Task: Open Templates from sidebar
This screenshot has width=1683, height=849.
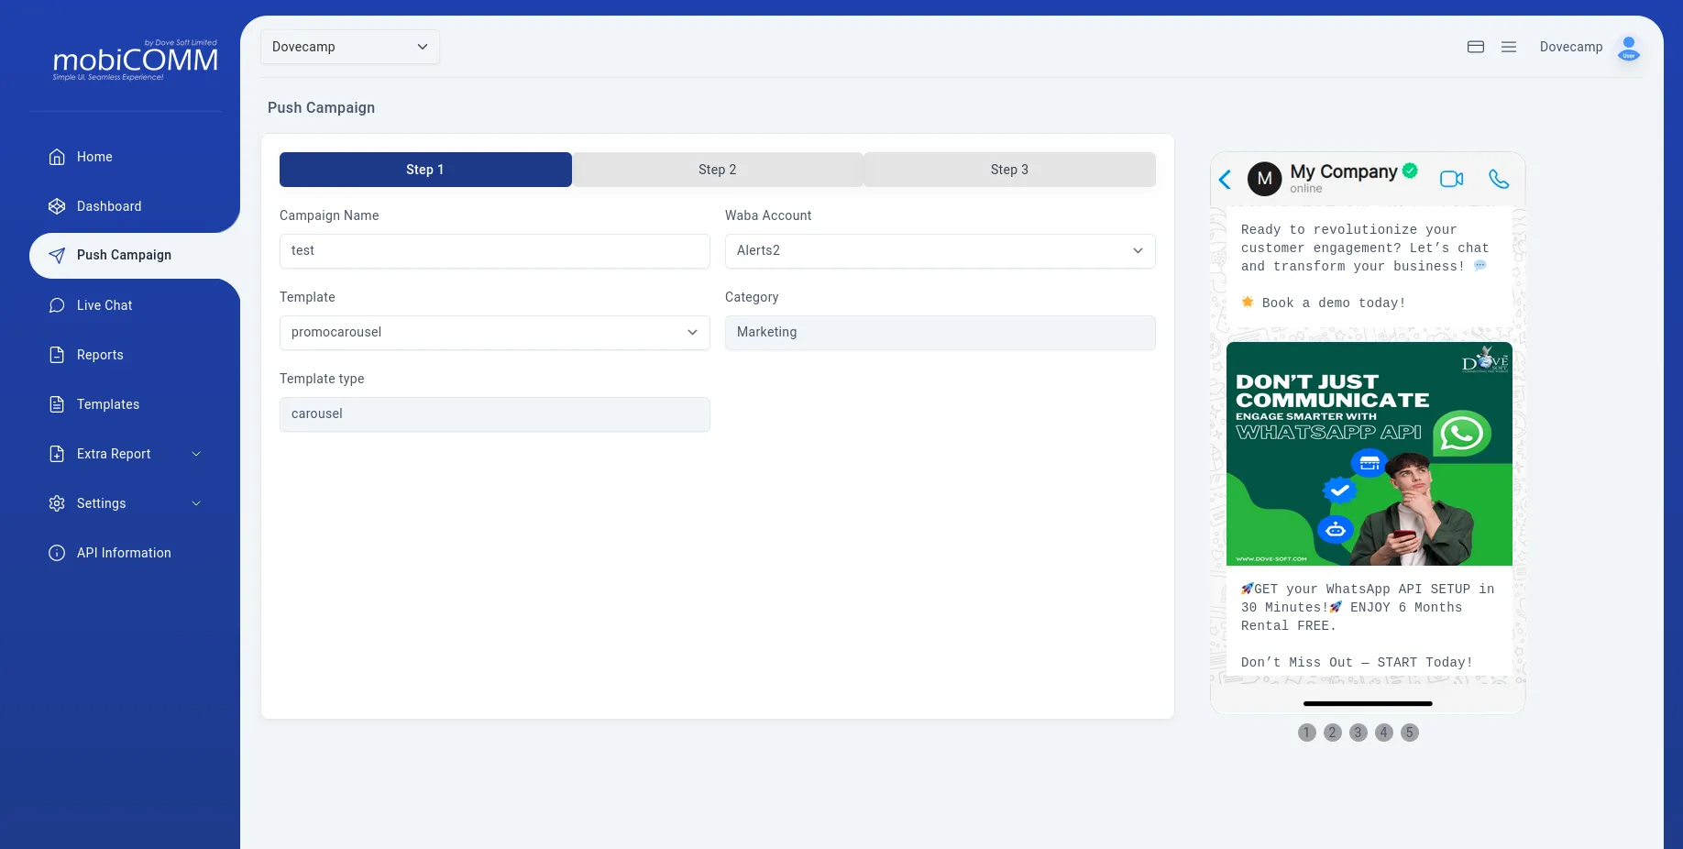Action: tap(108, 404)
